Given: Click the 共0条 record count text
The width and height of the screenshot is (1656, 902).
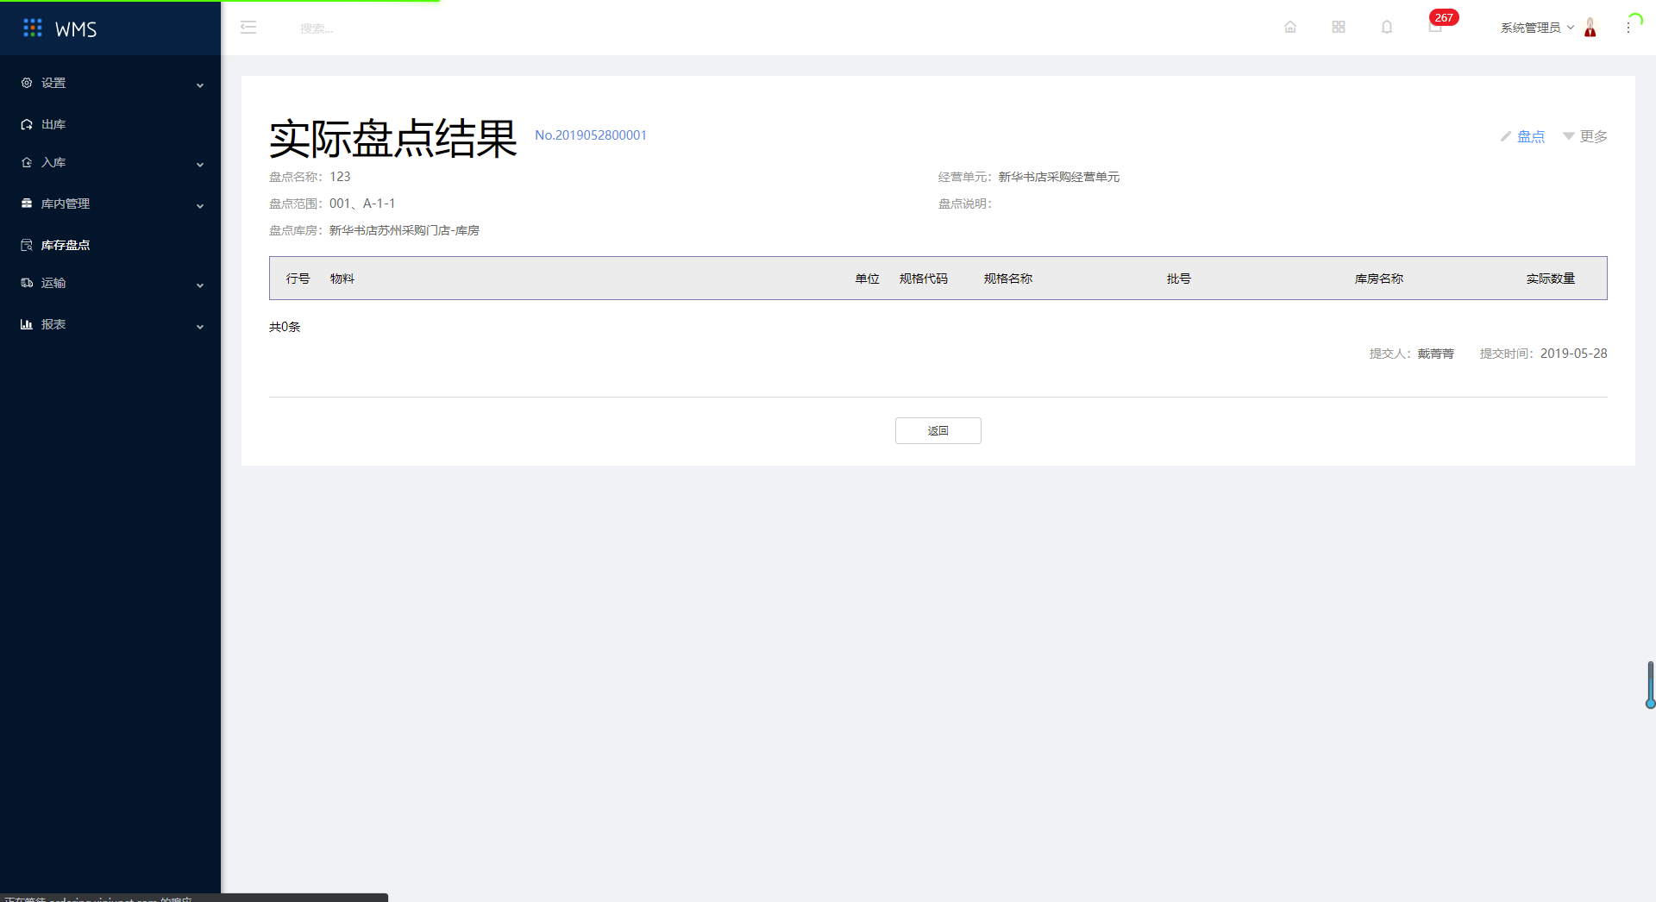Looking at the screenshot, I should pos(285,327).
